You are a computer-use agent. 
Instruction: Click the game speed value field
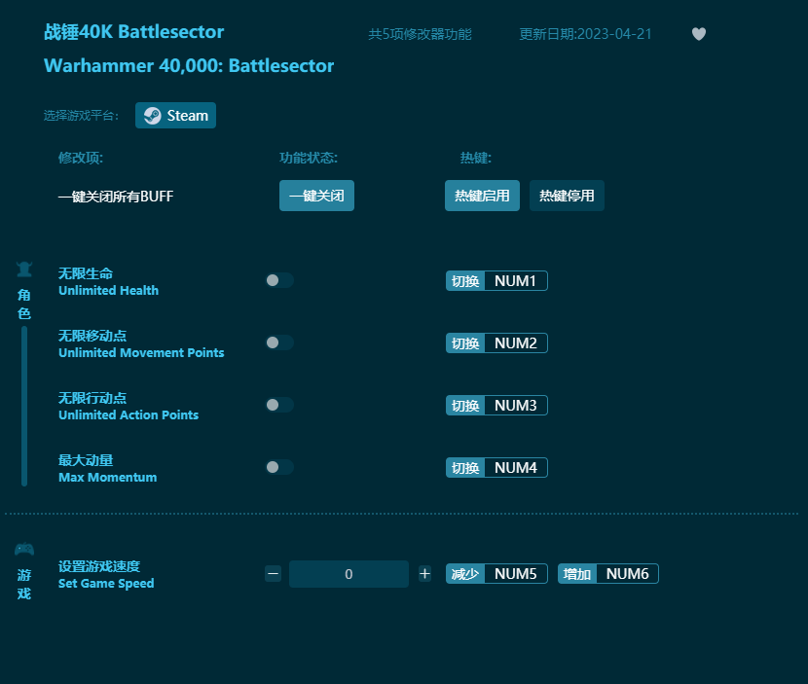[349, 574]
